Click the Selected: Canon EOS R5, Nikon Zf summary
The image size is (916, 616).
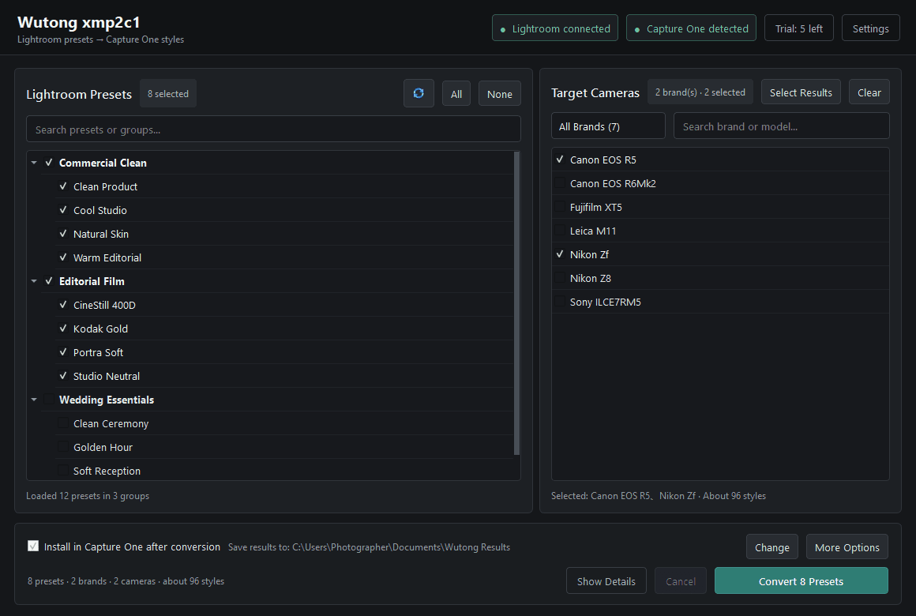click(x=659, y=496)
